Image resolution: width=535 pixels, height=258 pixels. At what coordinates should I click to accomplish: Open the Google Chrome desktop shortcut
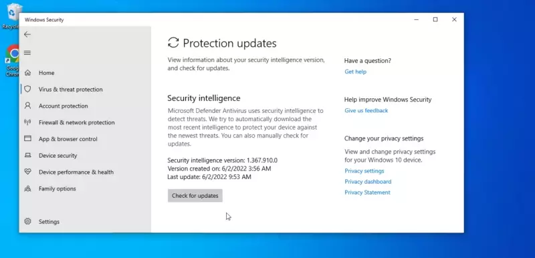12,60
